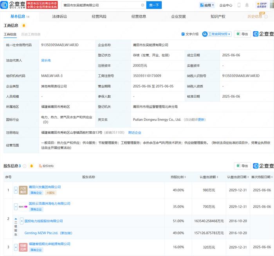Open the 股权结构 equity structure chart
The height and width of the screenshot is (256, 274).
pos(46,166)
